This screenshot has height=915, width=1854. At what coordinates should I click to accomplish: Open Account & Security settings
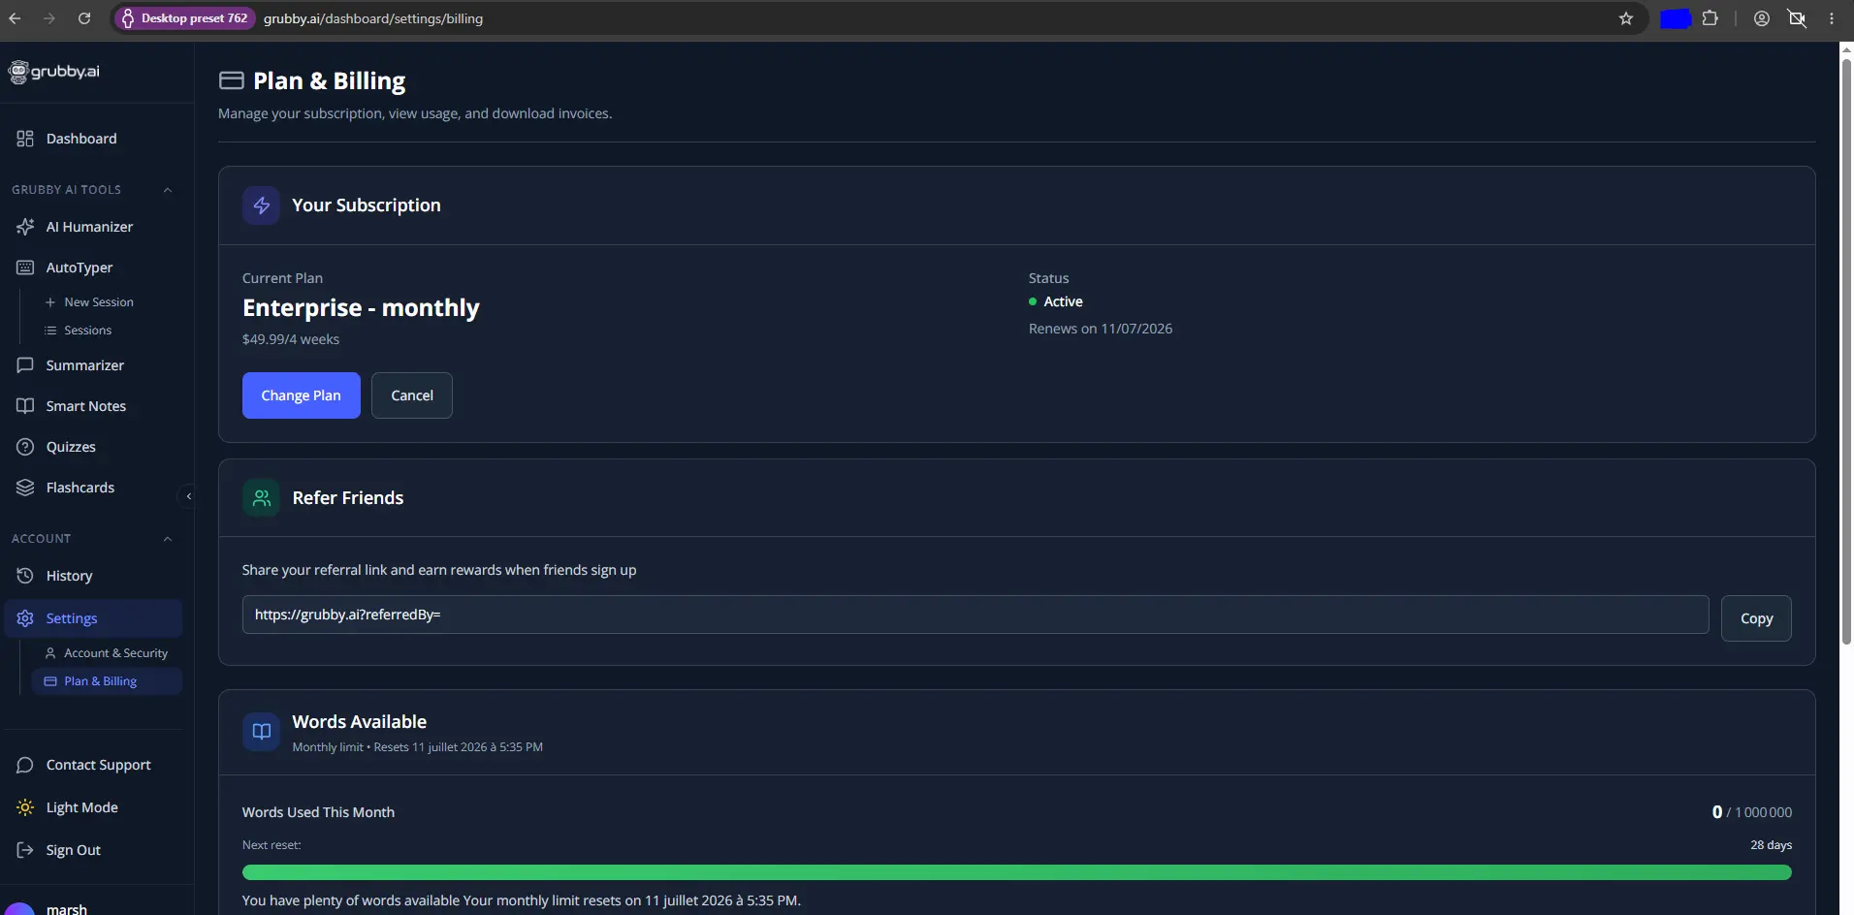click(x=107, y=653)
